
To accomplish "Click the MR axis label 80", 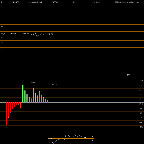I will point(141,86).
